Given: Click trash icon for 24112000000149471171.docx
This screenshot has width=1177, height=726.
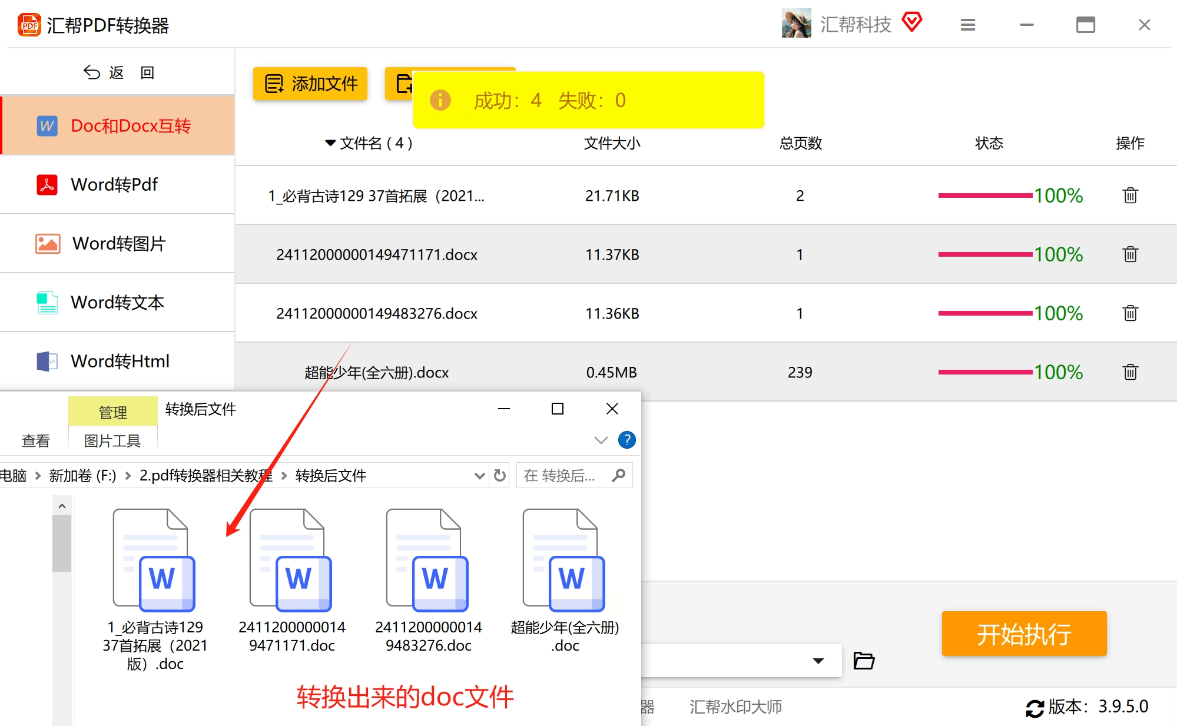Looking at the screenshot, I should click(1130, 254).
